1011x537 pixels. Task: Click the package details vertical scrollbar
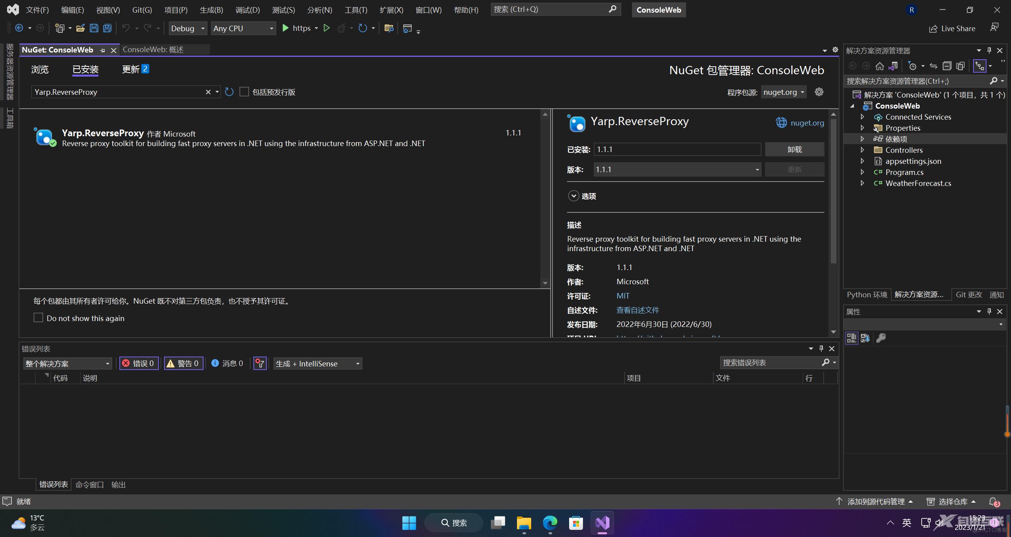[833, 191]
